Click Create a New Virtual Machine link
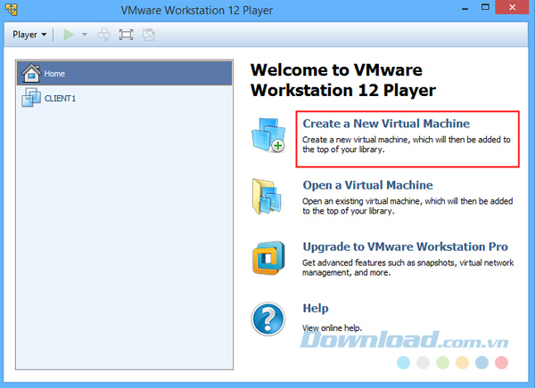The height and width of the screenshot is (388, 535). (x=386, y=124)
